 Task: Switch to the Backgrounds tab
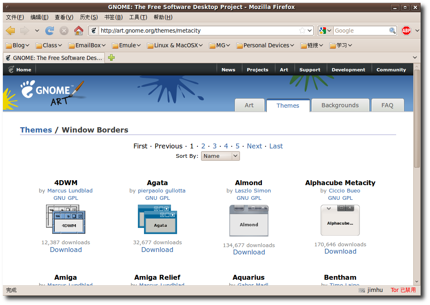pyautogui.click(x=340, y=105)
